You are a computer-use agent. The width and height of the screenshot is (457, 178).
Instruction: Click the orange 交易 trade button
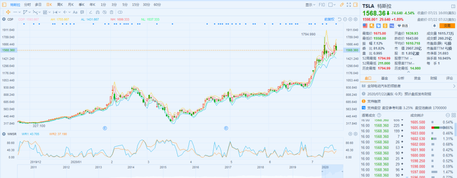pyautogui.click(x=447, y=26)
